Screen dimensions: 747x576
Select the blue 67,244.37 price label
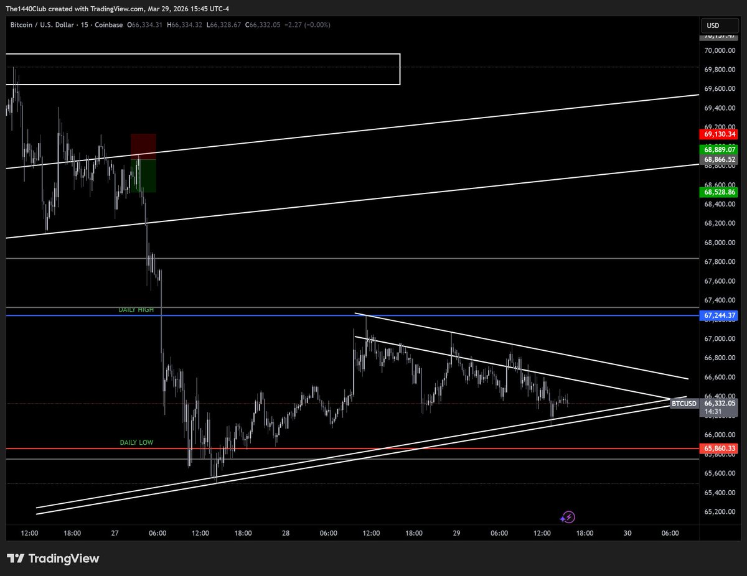(720, 316)
